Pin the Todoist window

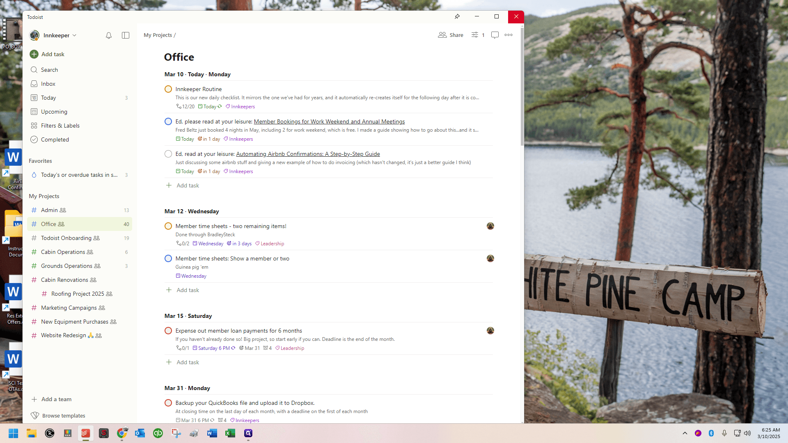457,16
